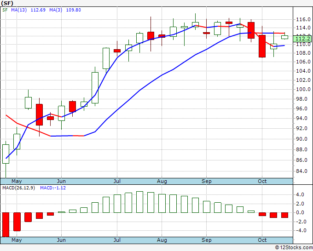
Task: Click the MACD:-1.12 value label
Action: click(53, 188)
